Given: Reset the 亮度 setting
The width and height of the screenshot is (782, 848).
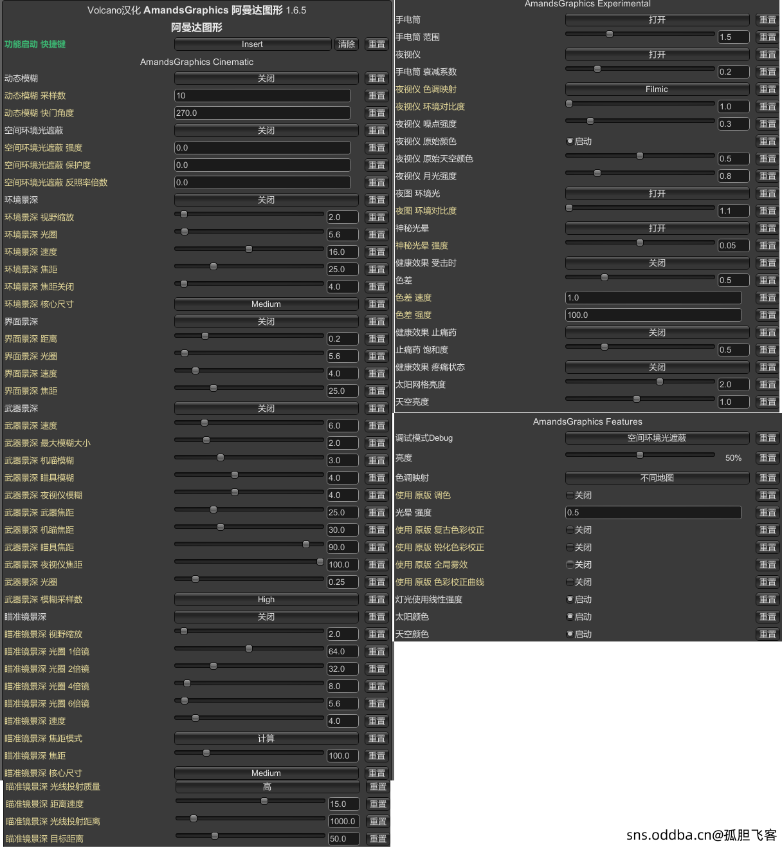Looking at the screenshot, I should [x=768, y=458].
